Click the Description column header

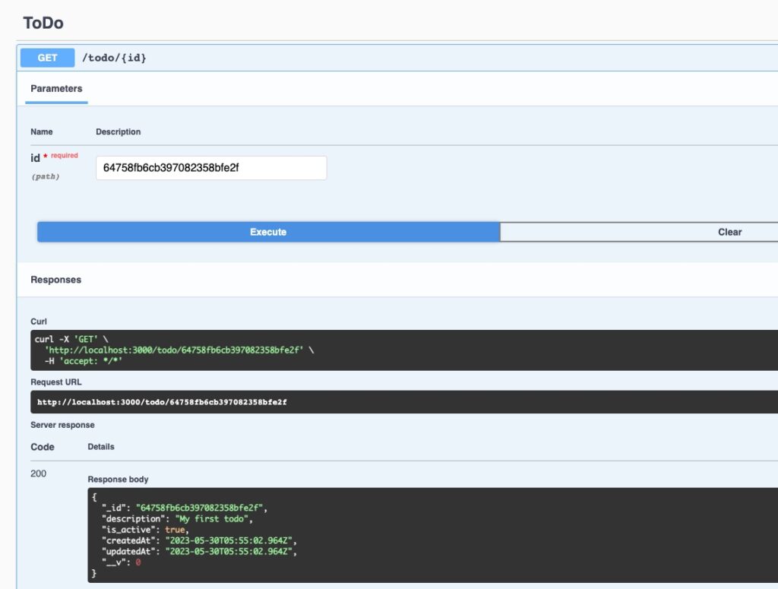(118, 131)
